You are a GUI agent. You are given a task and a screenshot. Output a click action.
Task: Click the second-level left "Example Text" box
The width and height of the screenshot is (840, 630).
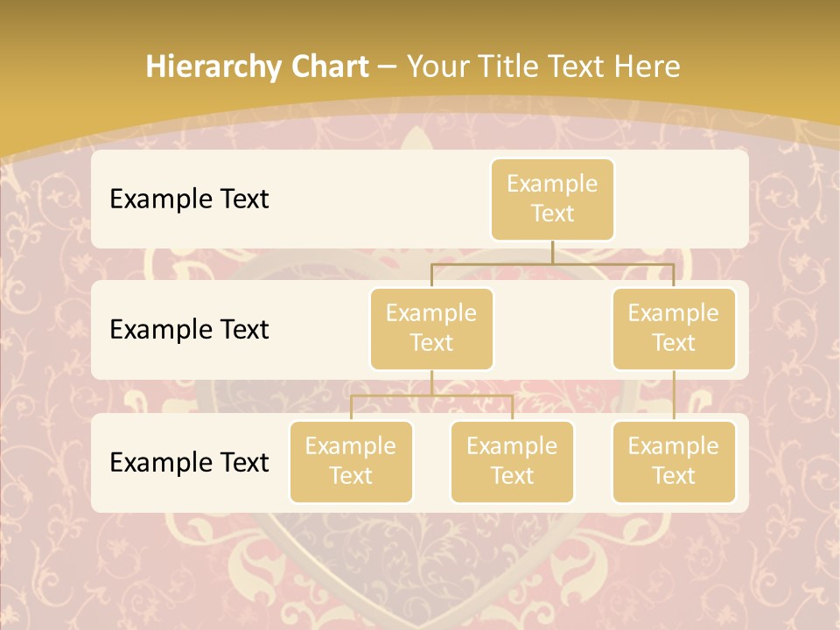coord(431,328)
